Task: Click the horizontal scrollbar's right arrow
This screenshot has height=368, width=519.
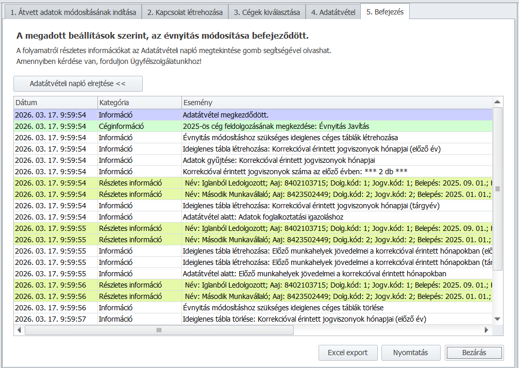Action: coord(486,330)
